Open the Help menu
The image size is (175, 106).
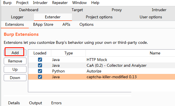click(x=95, y=3)
